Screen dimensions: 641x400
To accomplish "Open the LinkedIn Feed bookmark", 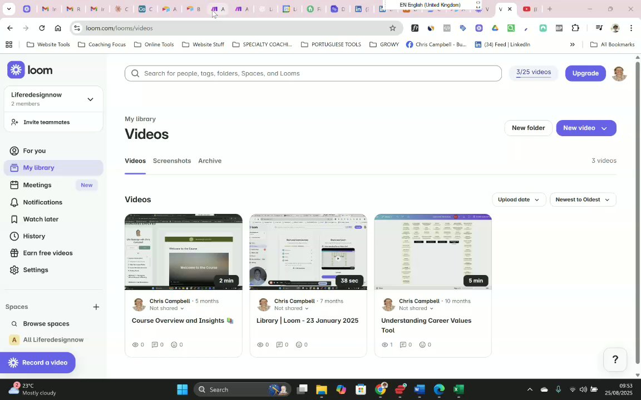I will pos(502,44).
